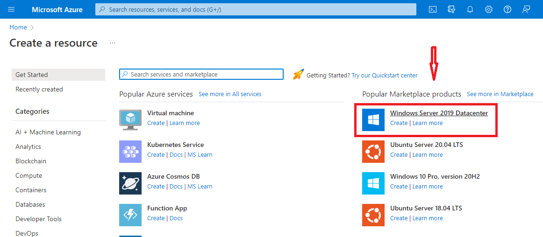The image size is (543, 237).
Task: Click Create under Ubuntu Server 18.04 LTS
Action: 399,218
